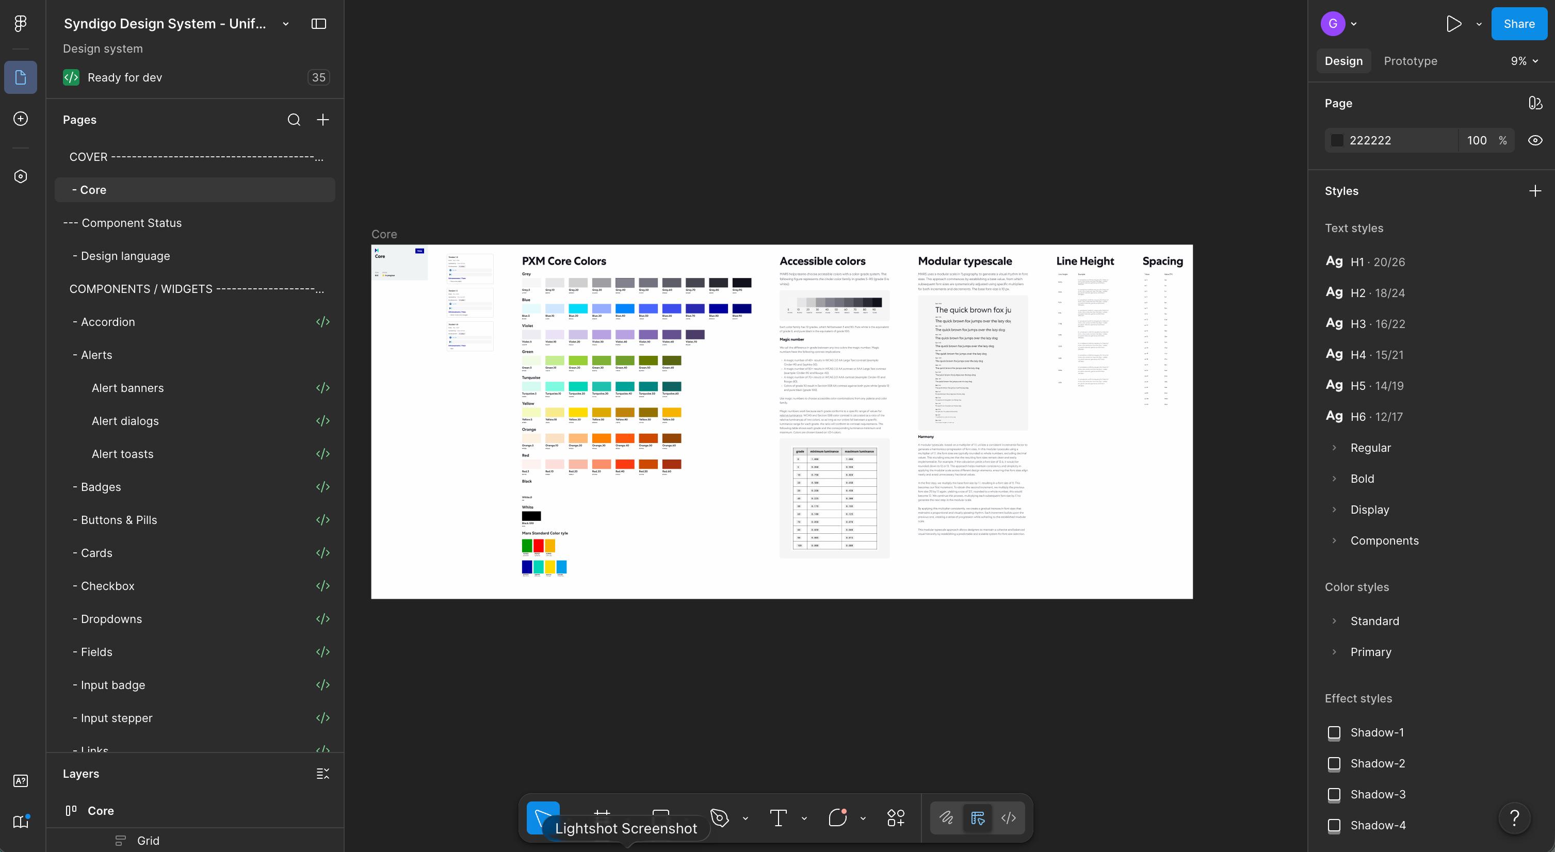Viewport: 1555px width, 852px height.
Task: Open the Core page
Action: point(195,189)
